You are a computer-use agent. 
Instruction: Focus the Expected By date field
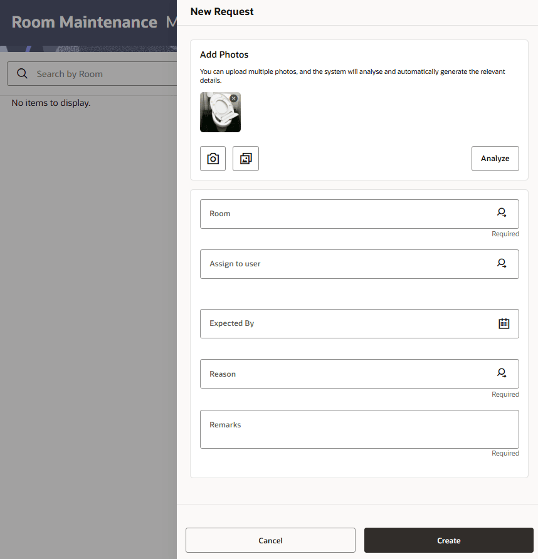359,324
